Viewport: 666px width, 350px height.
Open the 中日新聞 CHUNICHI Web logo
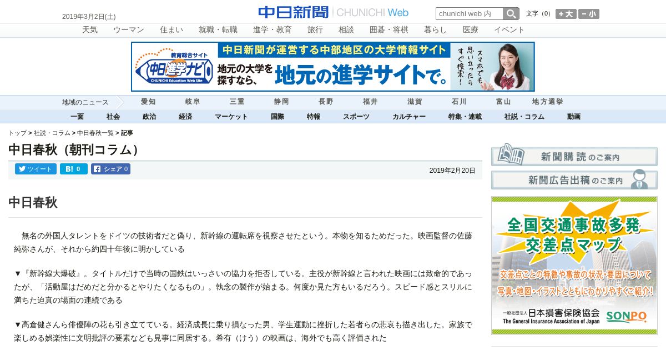(333, 12)
